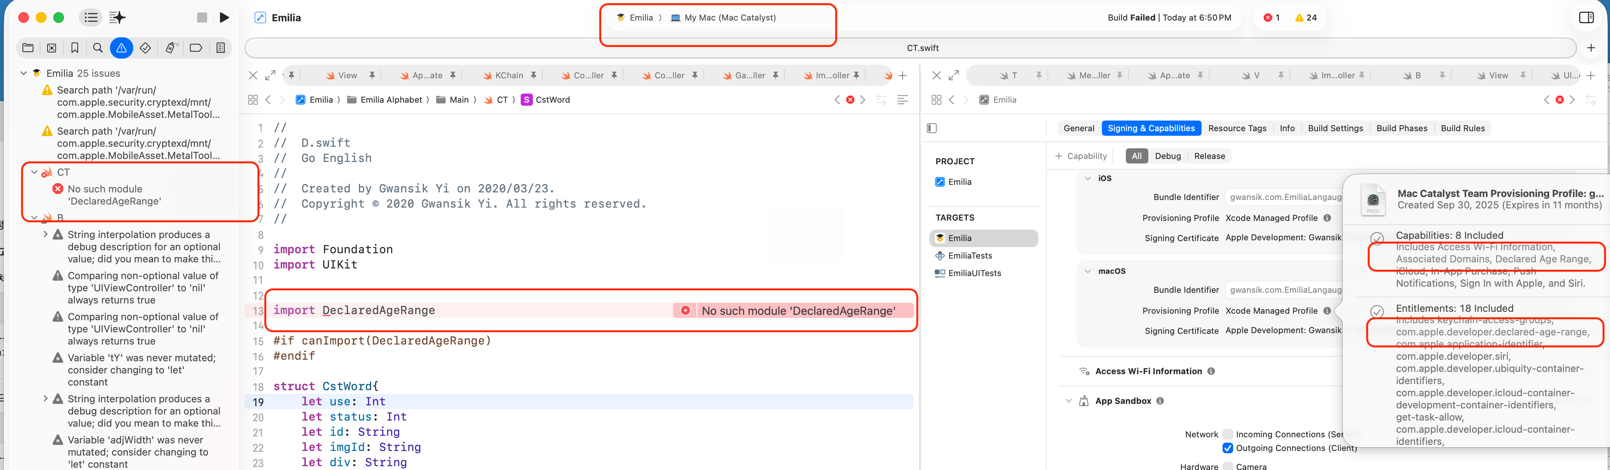Select the Bookmark navigator icon

[x=75, y=48]
